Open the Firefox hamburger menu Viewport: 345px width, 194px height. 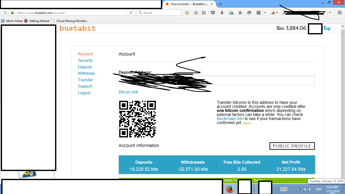[339, 13]
